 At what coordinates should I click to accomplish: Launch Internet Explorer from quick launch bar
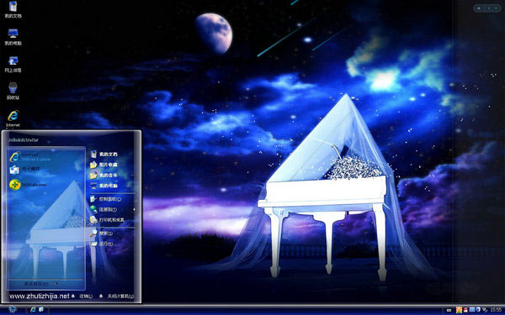click(33, 309)
